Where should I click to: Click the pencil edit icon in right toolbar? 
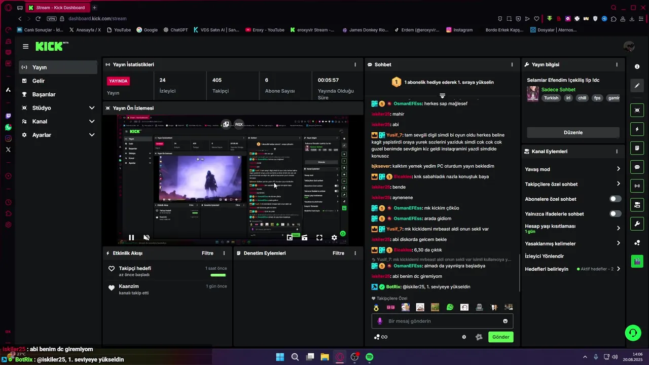637,86
